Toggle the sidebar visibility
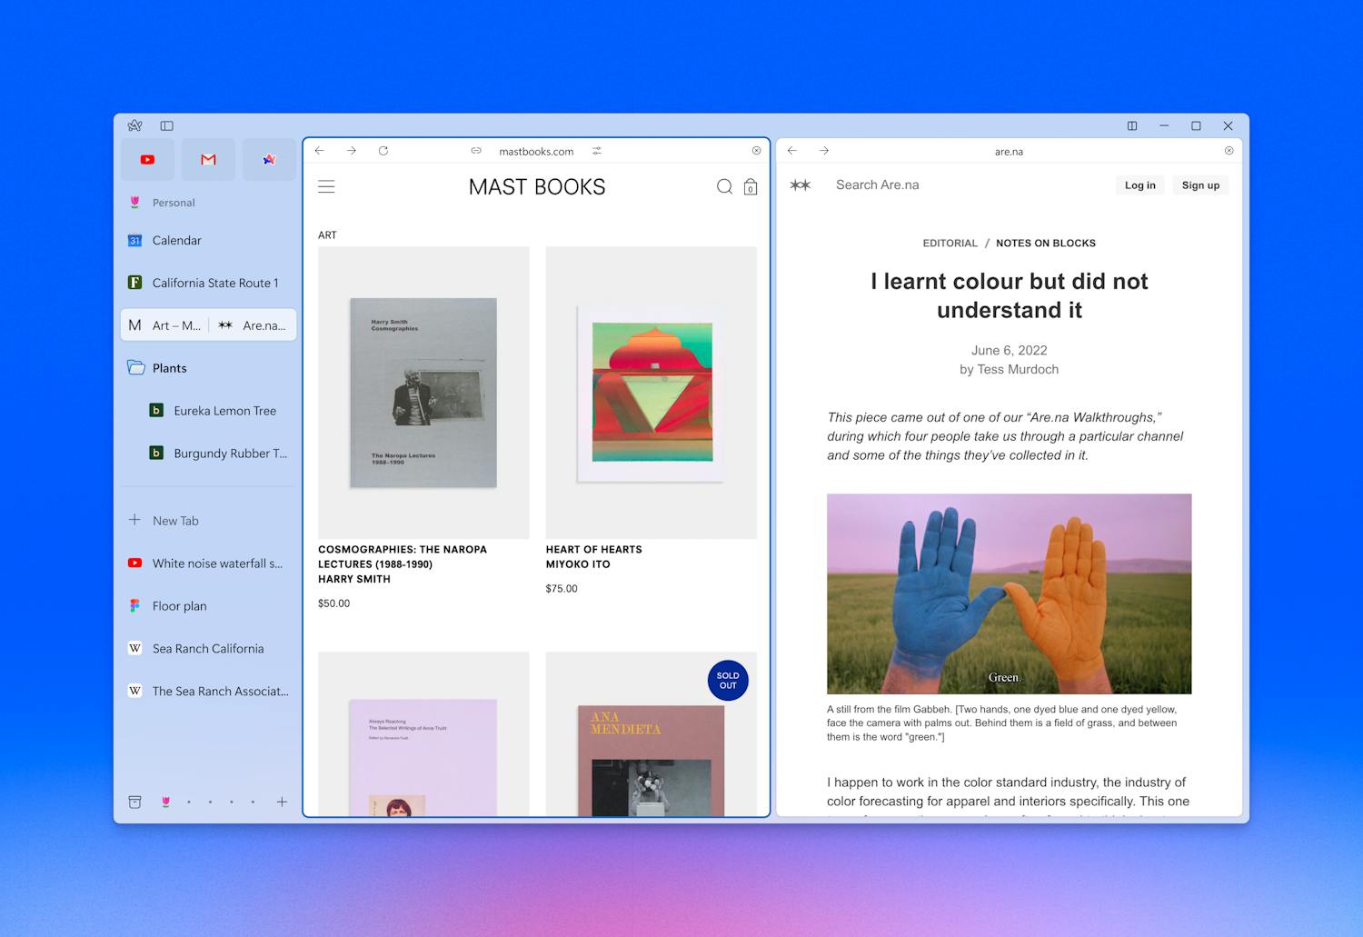 click(167, 125)
